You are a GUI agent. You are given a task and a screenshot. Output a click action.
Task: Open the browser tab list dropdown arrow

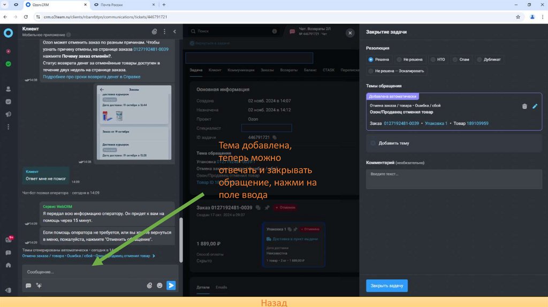tap(5, 4)
